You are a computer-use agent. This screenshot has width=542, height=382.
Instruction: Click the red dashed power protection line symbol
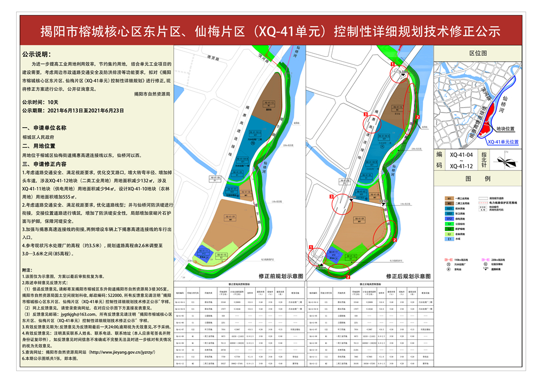pos(483,203)
